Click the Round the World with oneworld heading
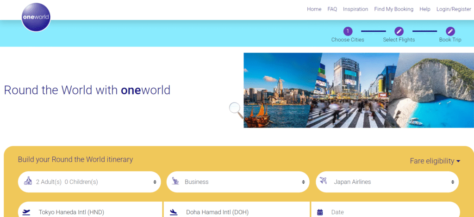 coord(87,90)
